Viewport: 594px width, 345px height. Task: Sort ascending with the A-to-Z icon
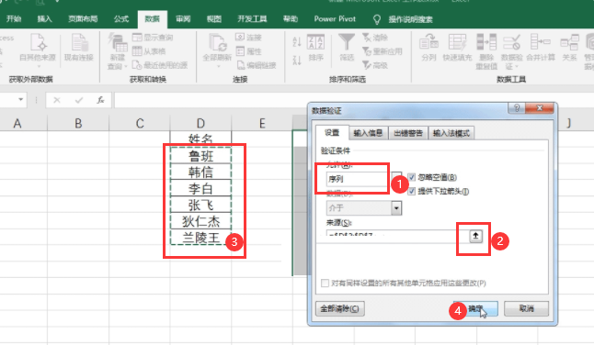click(297, 42)
